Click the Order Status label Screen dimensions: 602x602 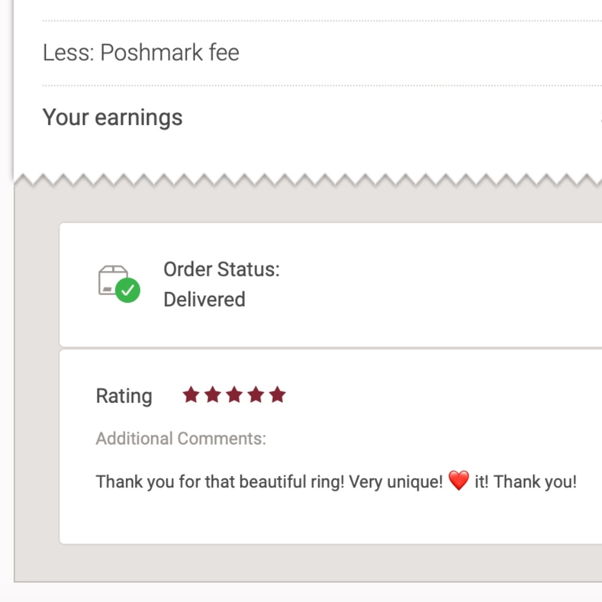[x=222, y=269]
